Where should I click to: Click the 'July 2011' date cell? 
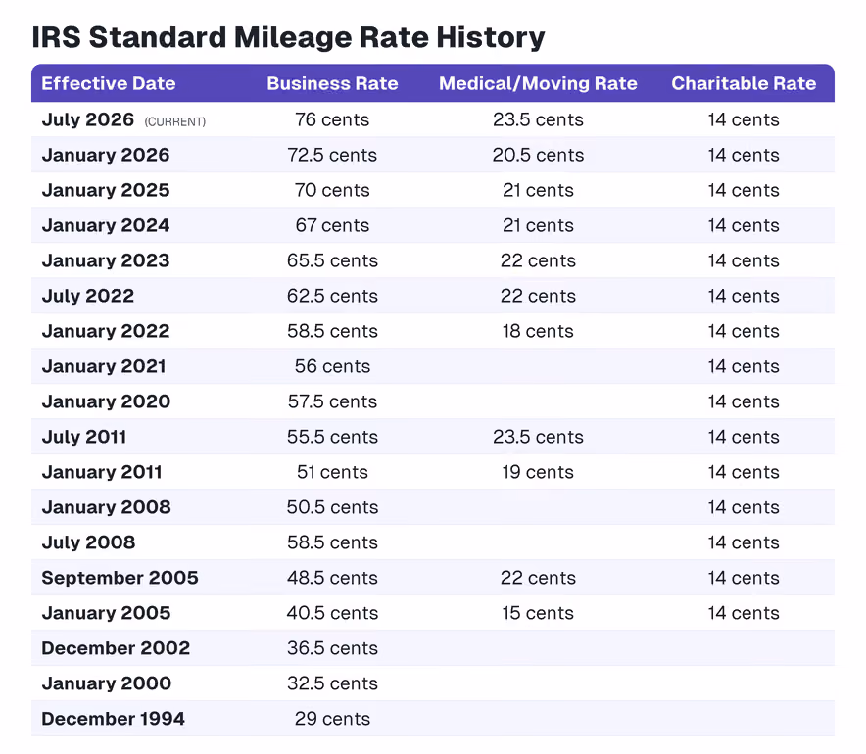coord(84,437)
